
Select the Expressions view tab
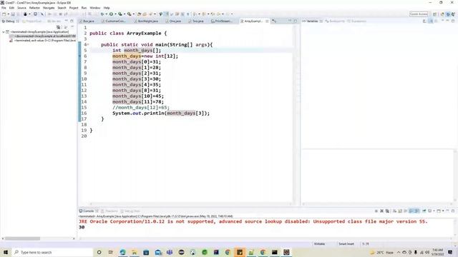356,21
